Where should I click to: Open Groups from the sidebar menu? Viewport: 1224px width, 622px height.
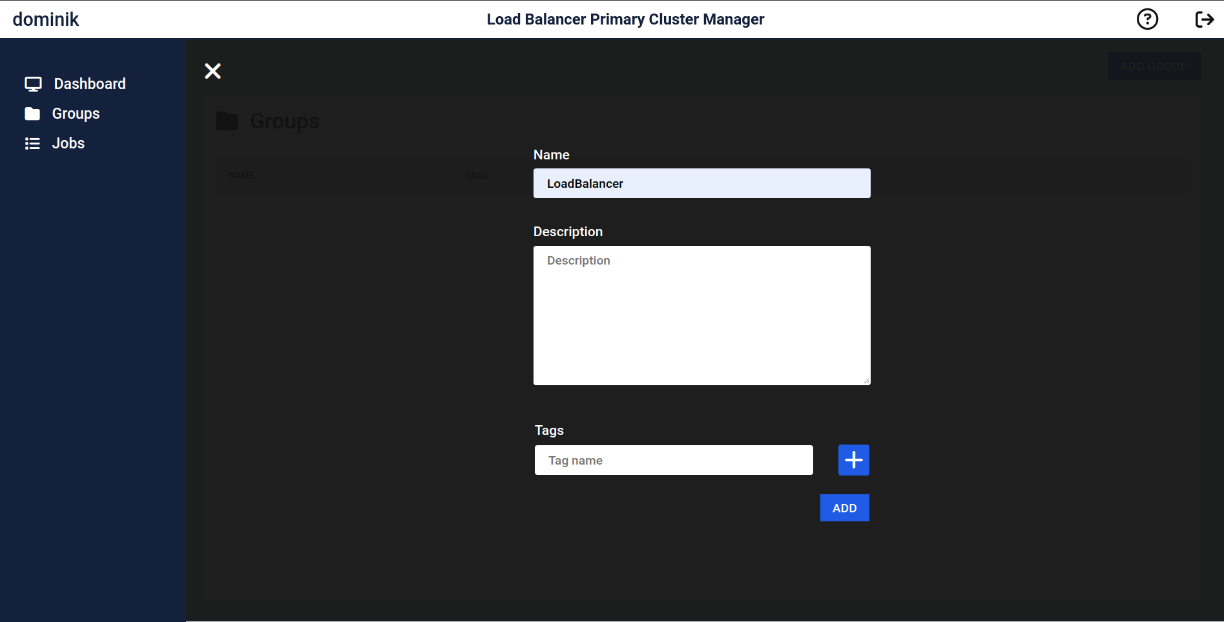click(75, 113)
